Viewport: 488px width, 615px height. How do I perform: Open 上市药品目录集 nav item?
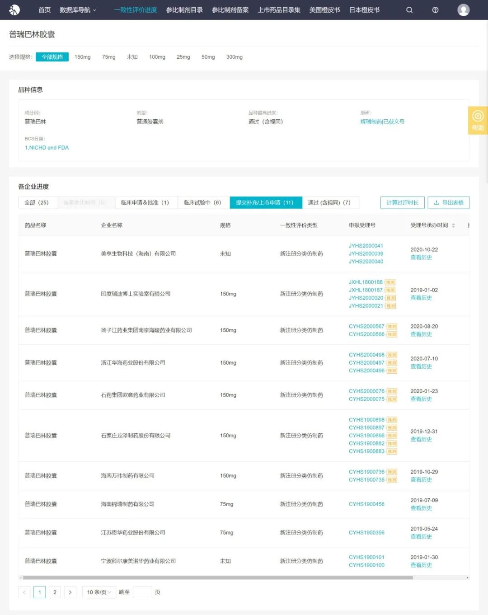pyautogui.click(x=279, y=10)
